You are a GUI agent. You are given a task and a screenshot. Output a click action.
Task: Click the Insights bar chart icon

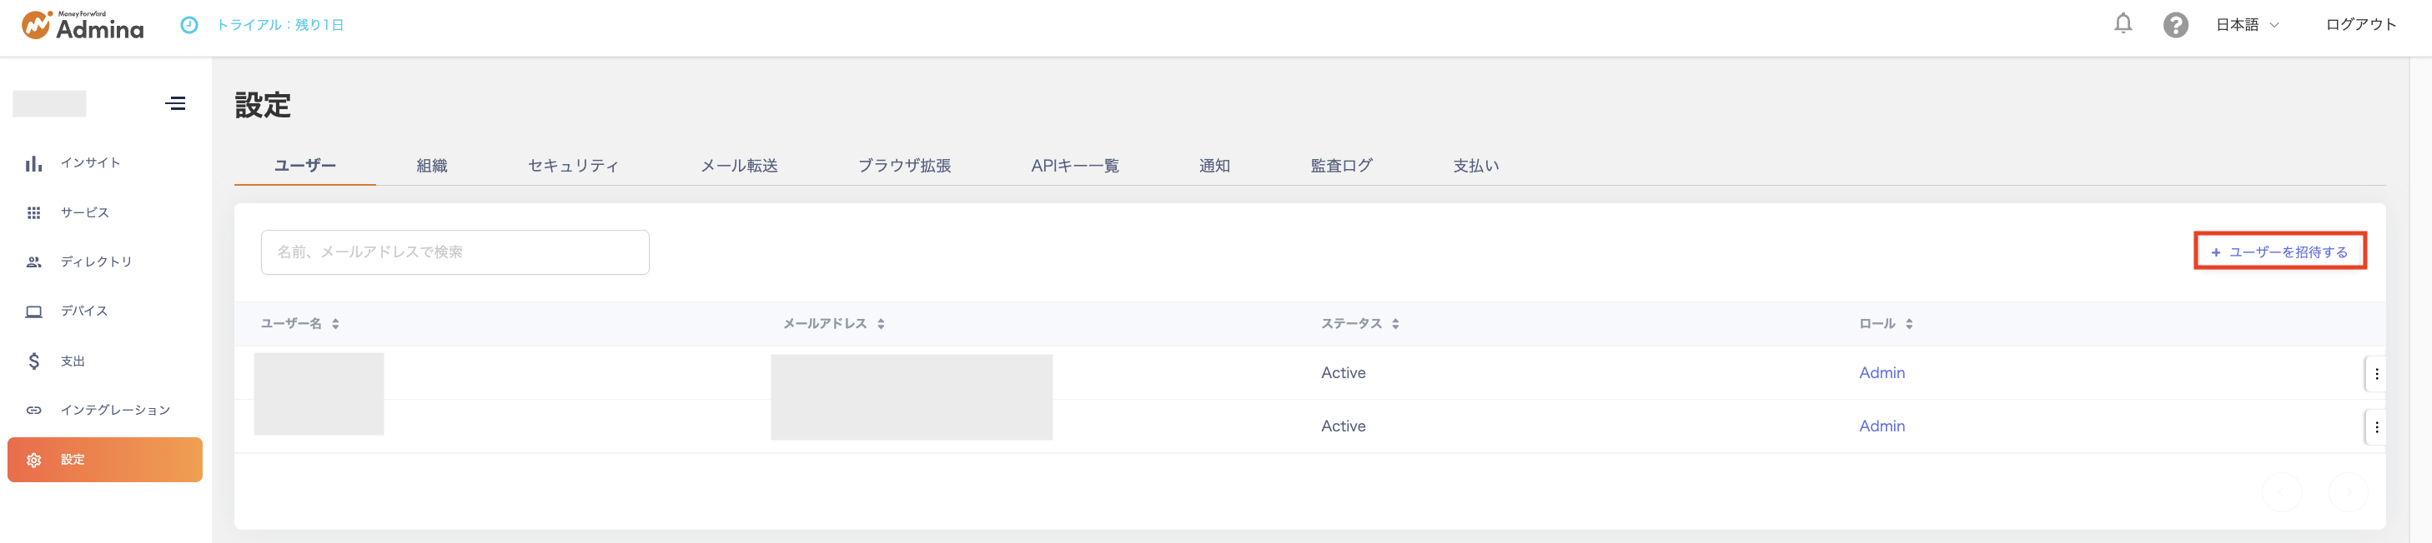coord(34,163)
